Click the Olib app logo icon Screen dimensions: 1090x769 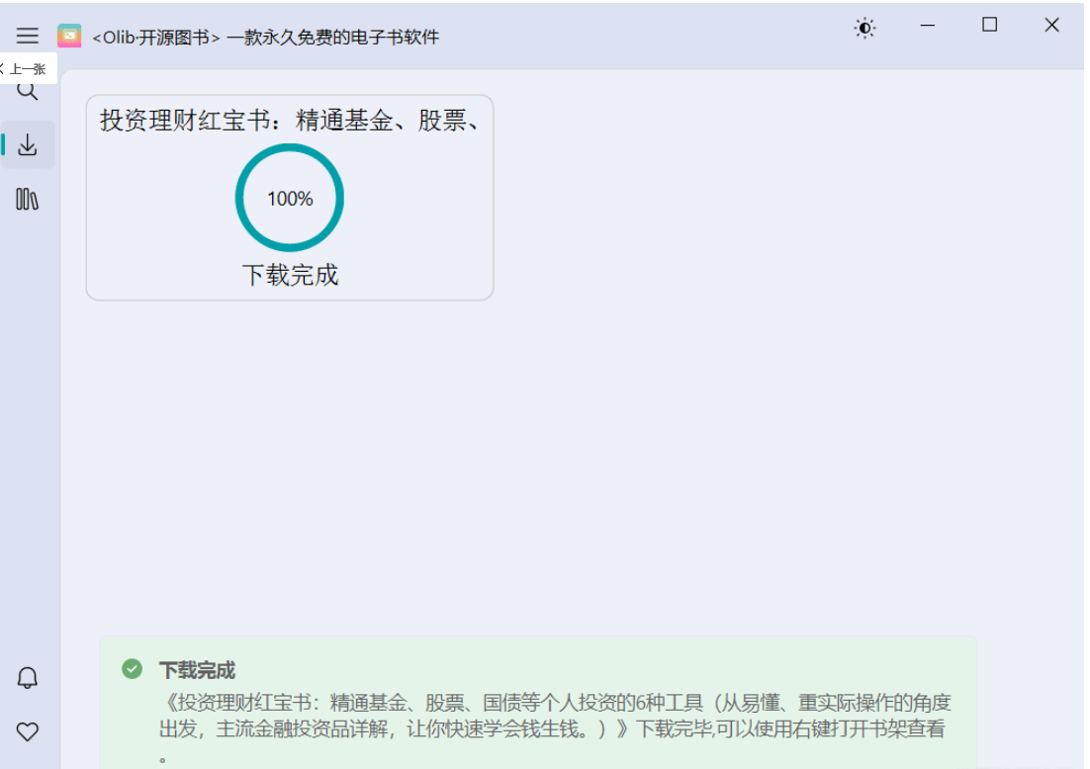69,37
